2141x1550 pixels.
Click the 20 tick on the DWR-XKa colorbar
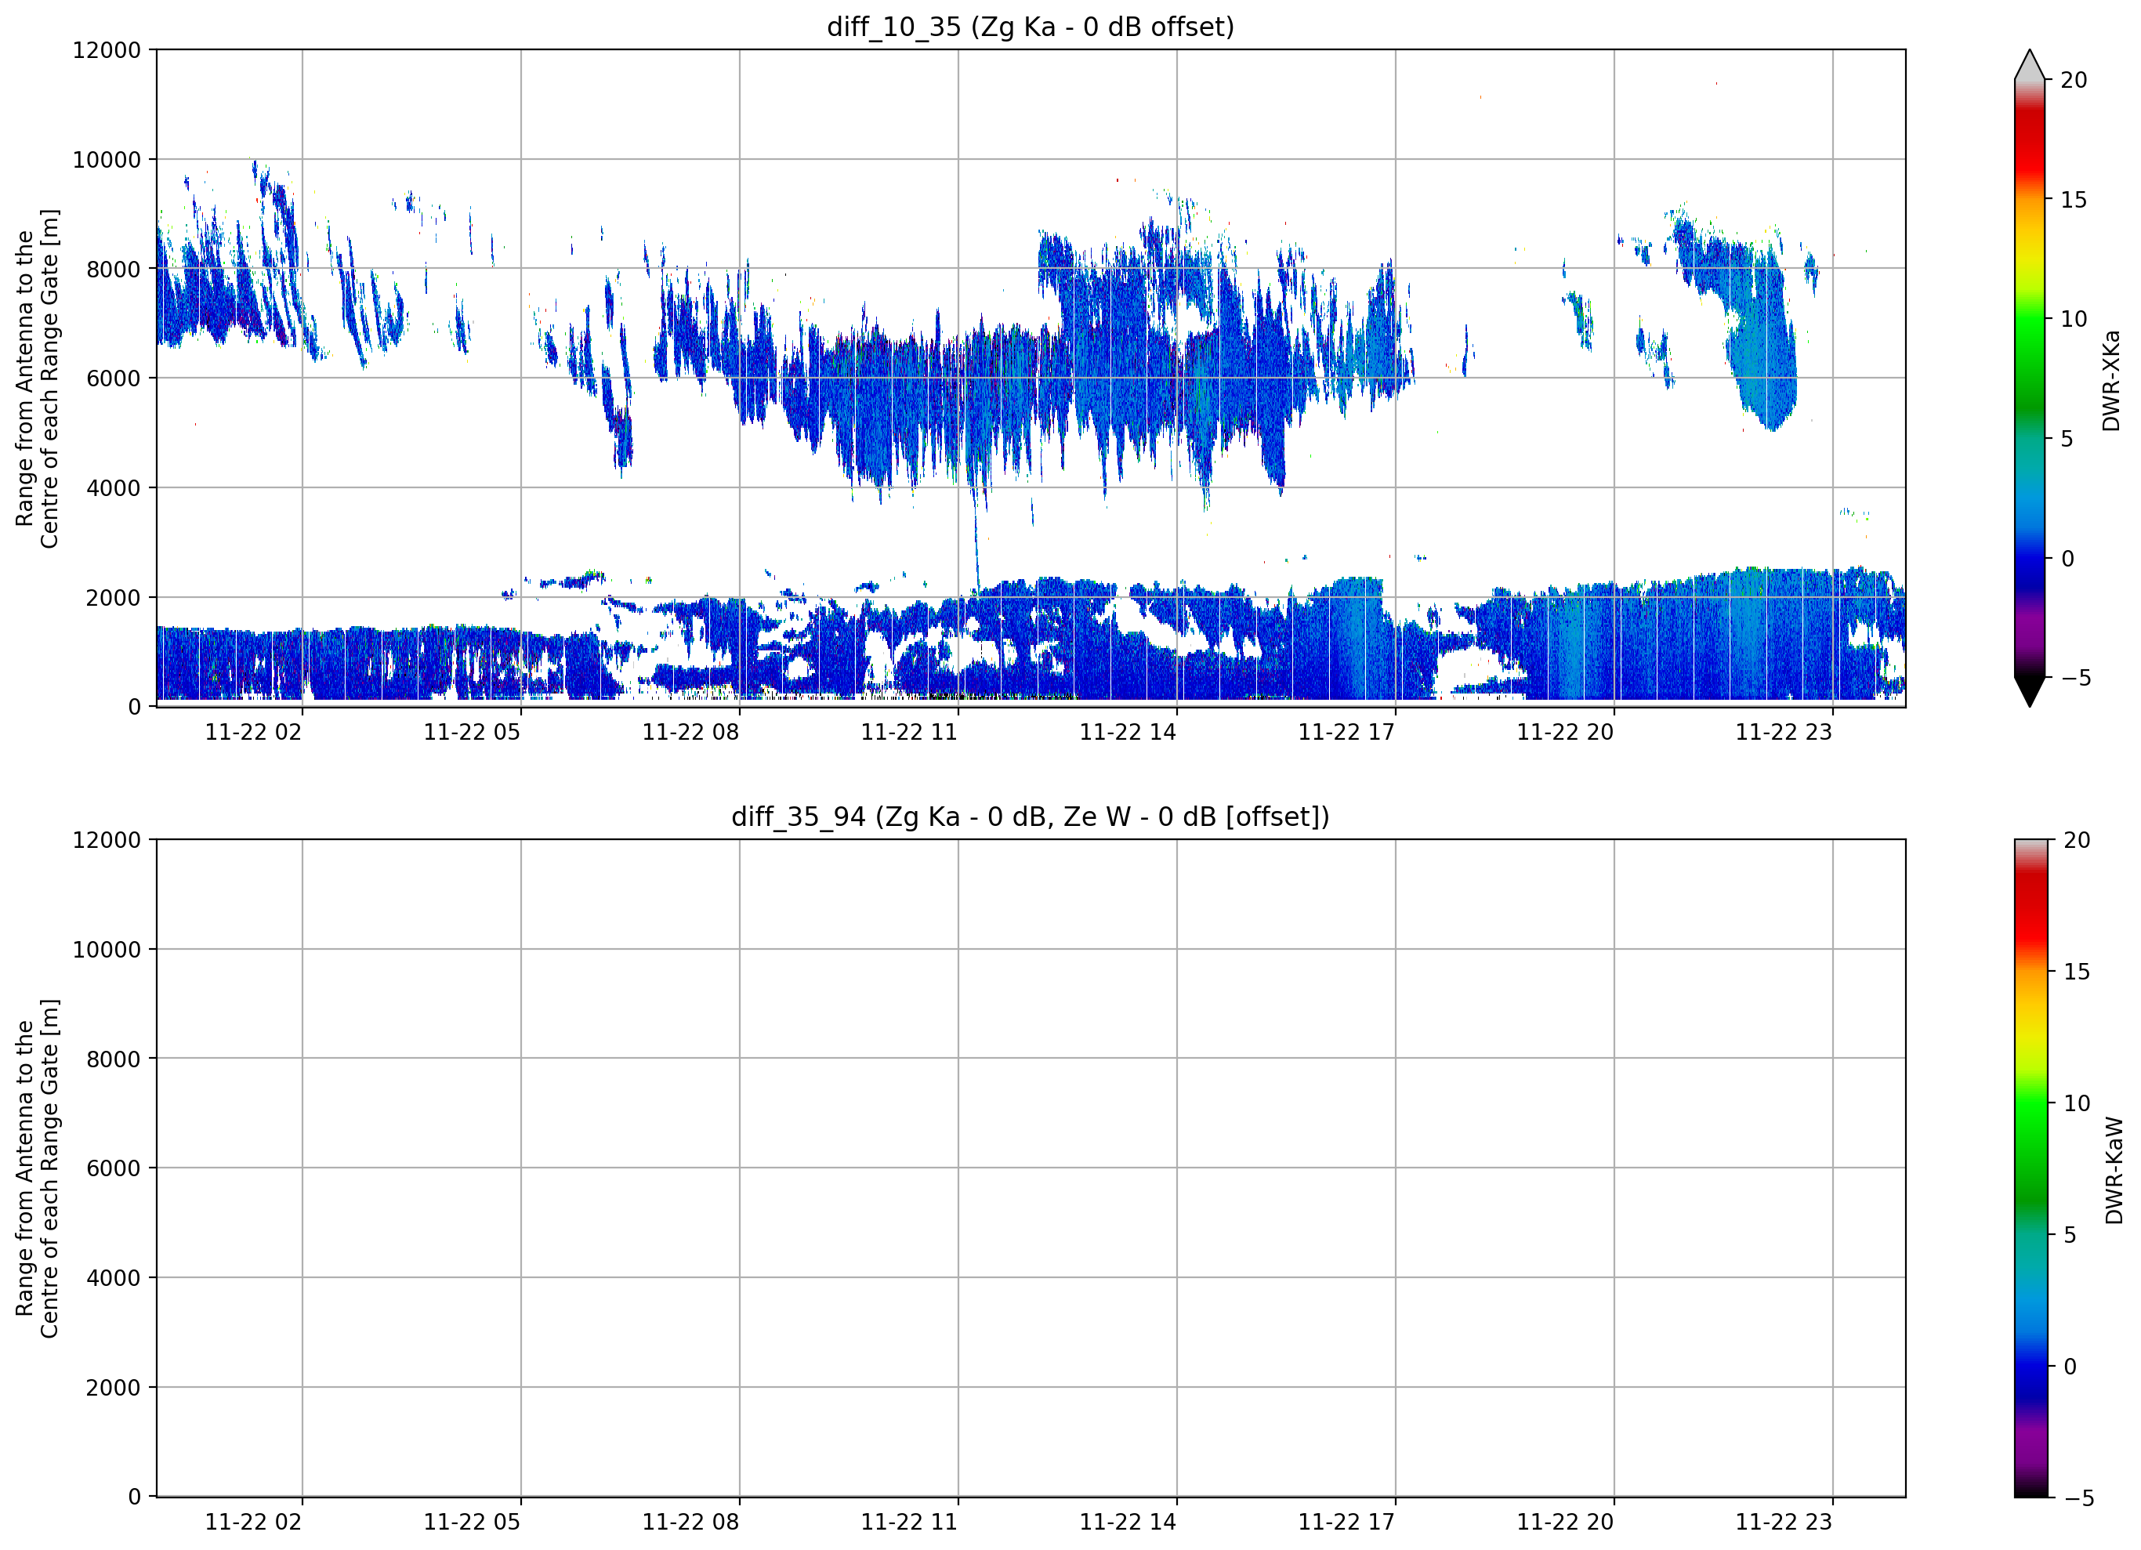tap(2073, 80)
